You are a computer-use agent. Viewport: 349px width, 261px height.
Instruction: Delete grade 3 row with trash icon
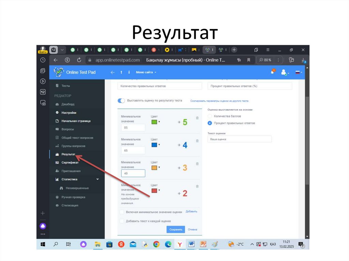click(197, 164)
